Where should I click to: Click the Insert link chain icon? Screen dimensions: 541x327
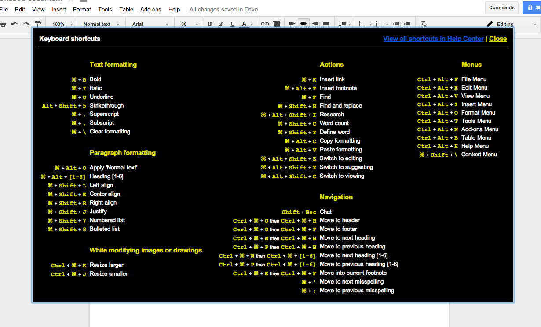click(264, 24)
